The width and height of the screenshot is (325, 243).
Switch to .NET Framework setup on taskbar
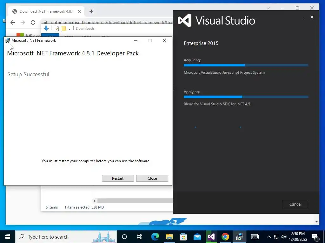click(x=239, y=237)
